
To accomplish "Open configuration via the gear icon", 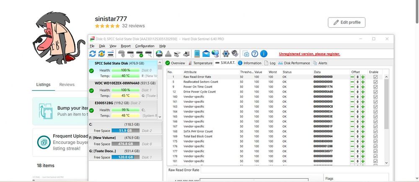I will [226, 54].
